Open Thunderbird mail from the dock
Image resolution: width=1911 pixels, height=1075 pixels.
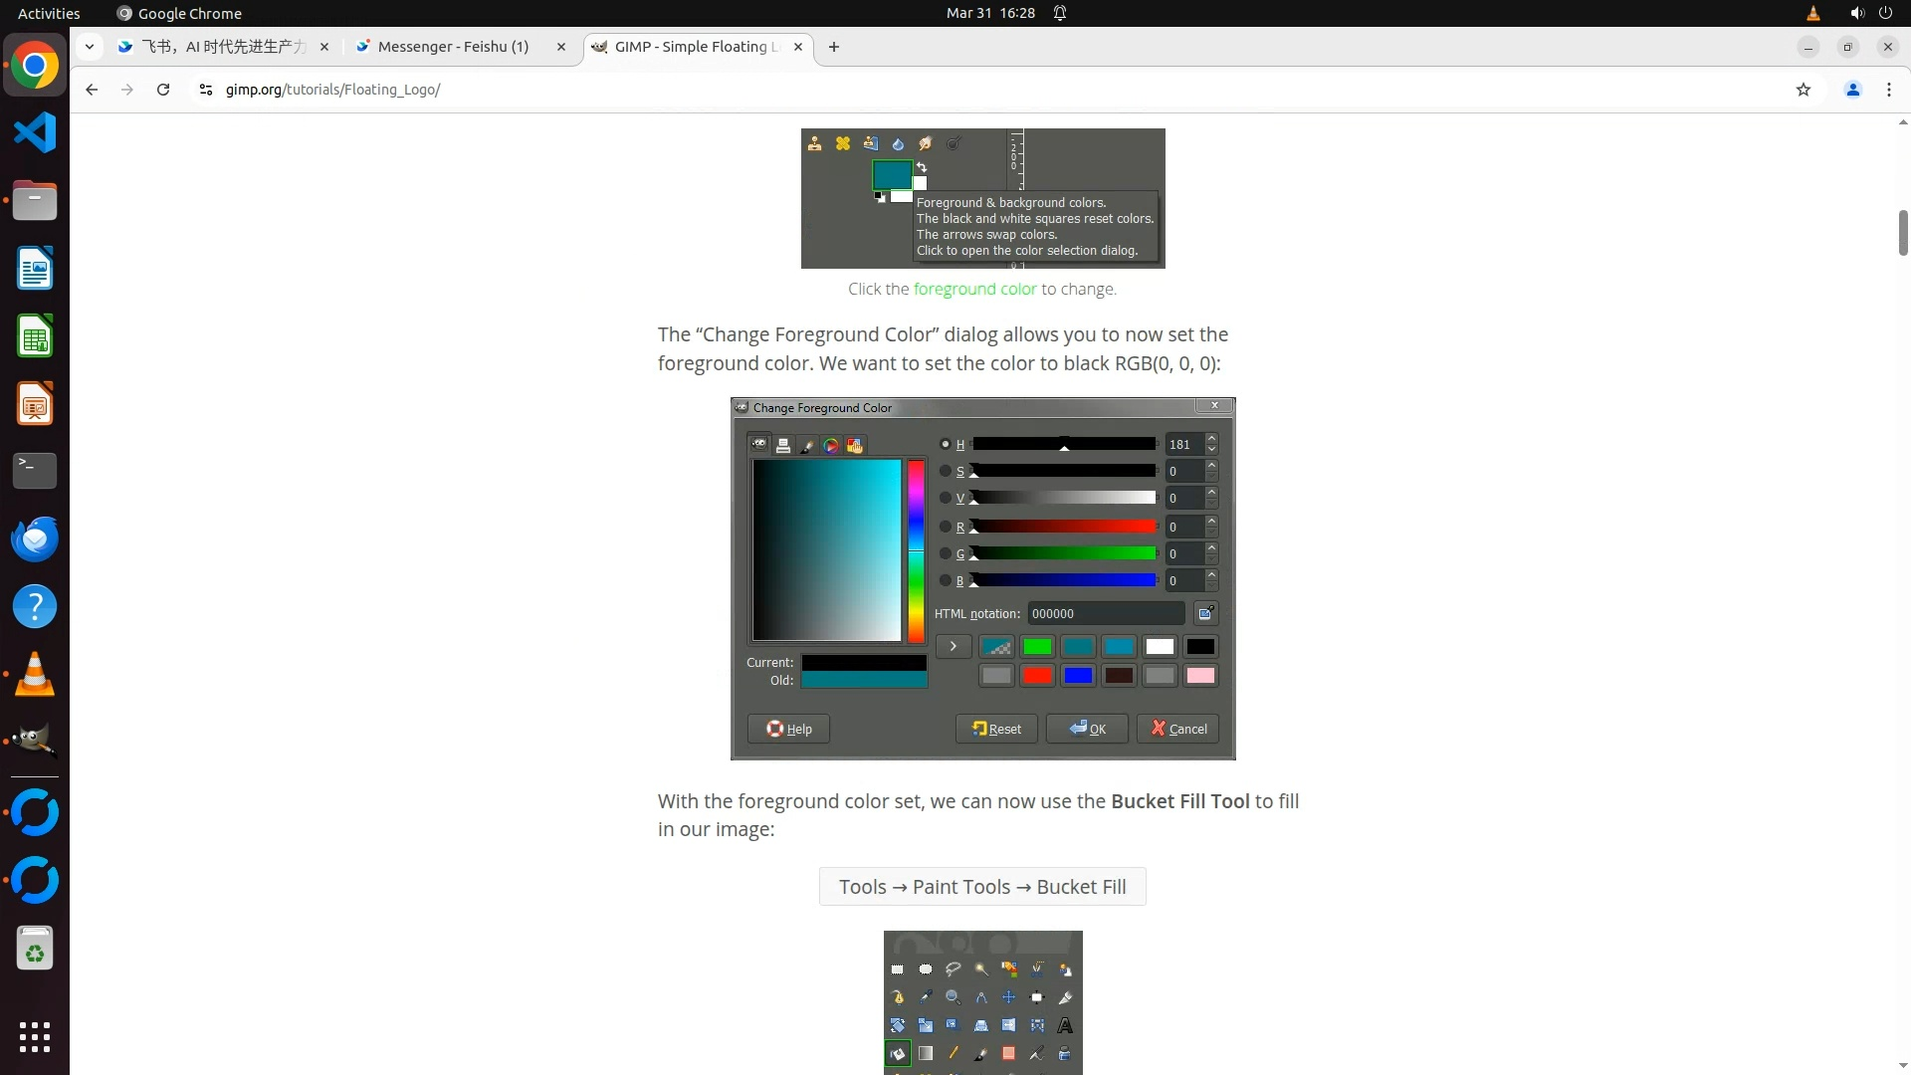[35, 538]
